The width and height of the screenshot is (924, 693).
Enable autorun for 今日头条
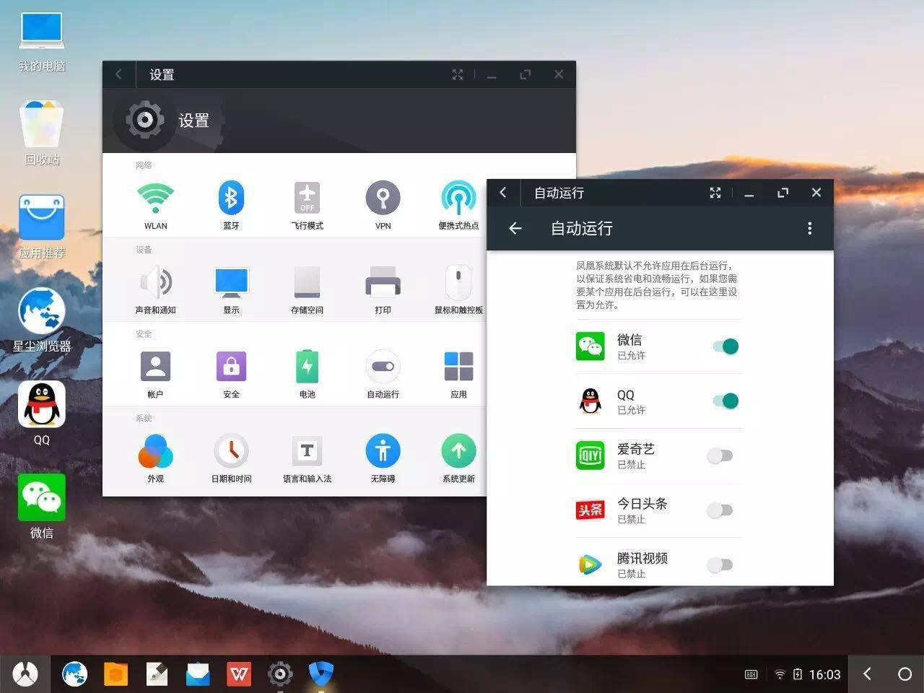point(720,510)
